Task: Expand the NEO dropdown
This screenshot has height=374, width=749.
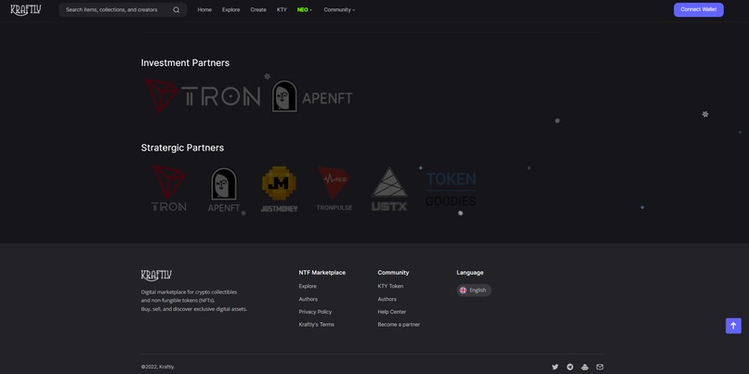Action: [304, 10]
